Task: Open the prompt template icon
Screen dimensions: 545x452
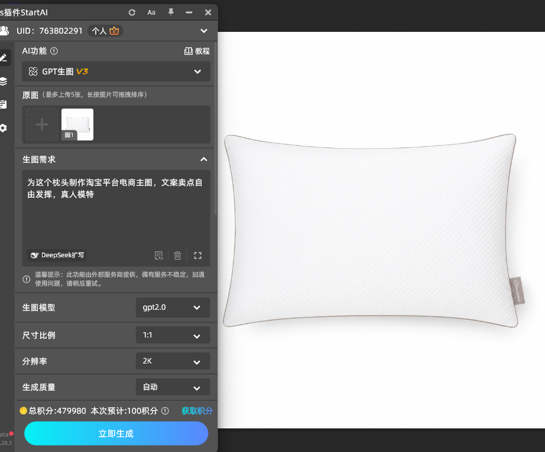Action: 159,256
